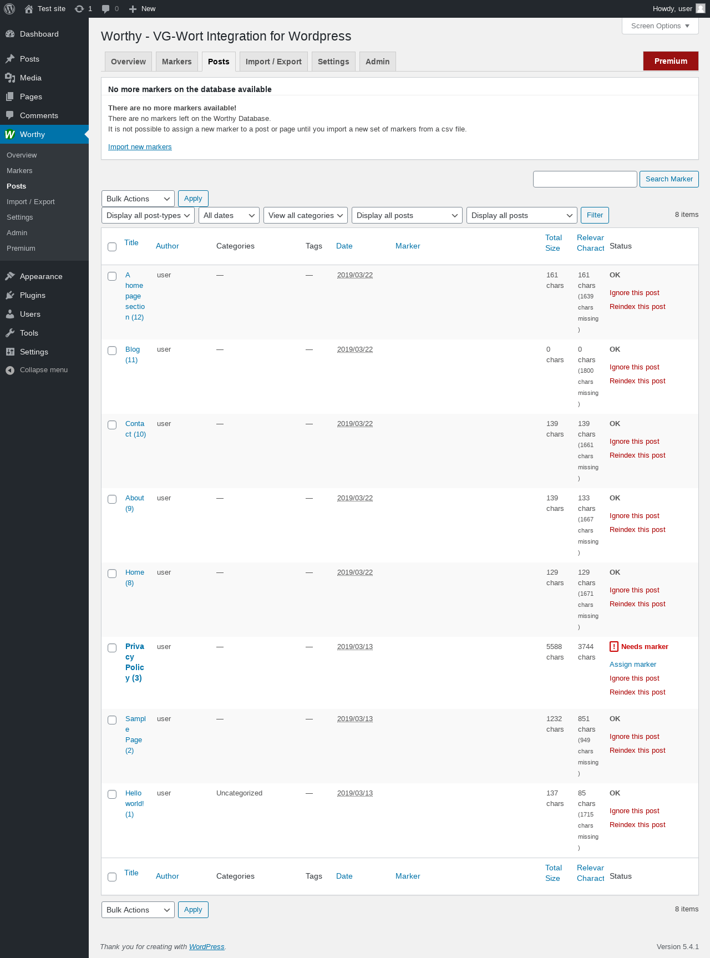The image size is (710, 958).
Task: Open the Display all post-types dropdown
Action: (148, 215)
